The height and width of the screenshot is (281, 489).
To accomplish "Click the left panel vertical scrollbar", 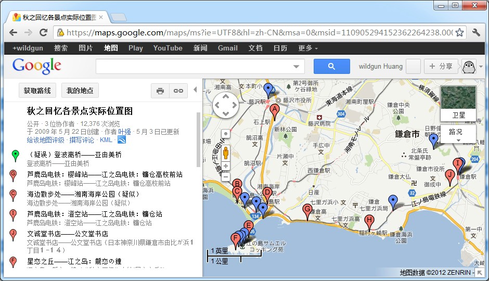I will coord(198,140).
